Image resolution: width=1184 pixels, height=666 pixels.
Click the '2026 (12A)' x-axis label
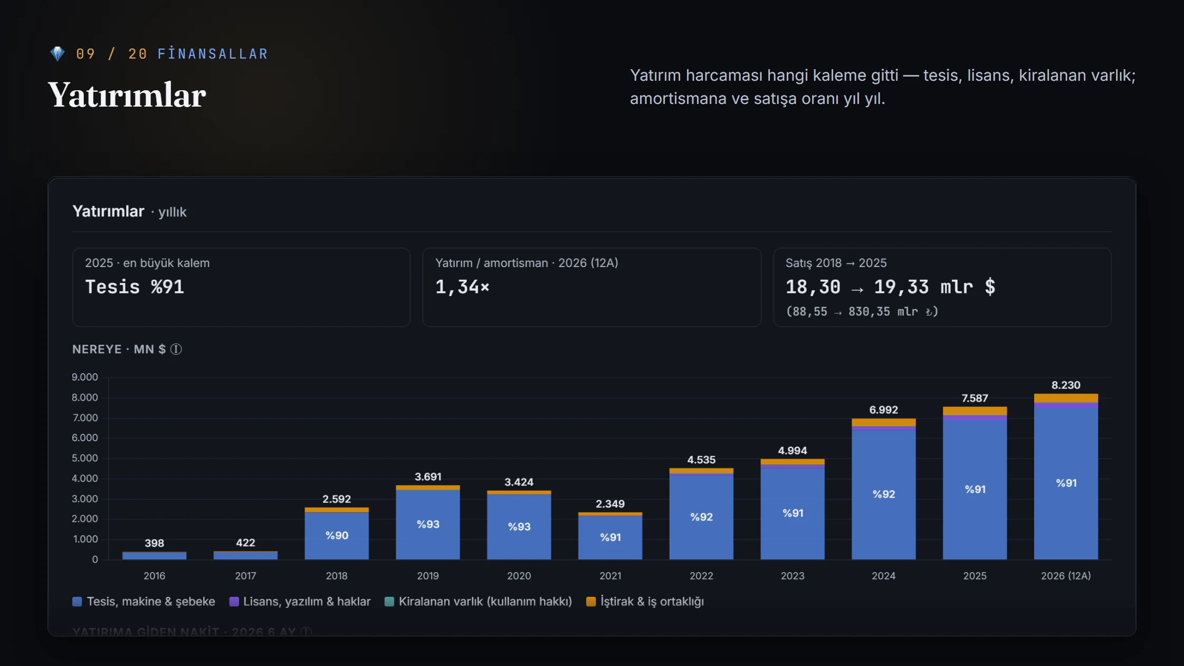pyautogui.click(x=1066, y=576)
